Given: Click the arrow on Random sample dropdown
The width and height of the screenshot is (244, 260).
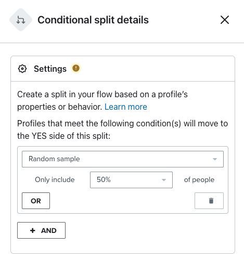Looking at the screenshot, I should coord(215,159).
